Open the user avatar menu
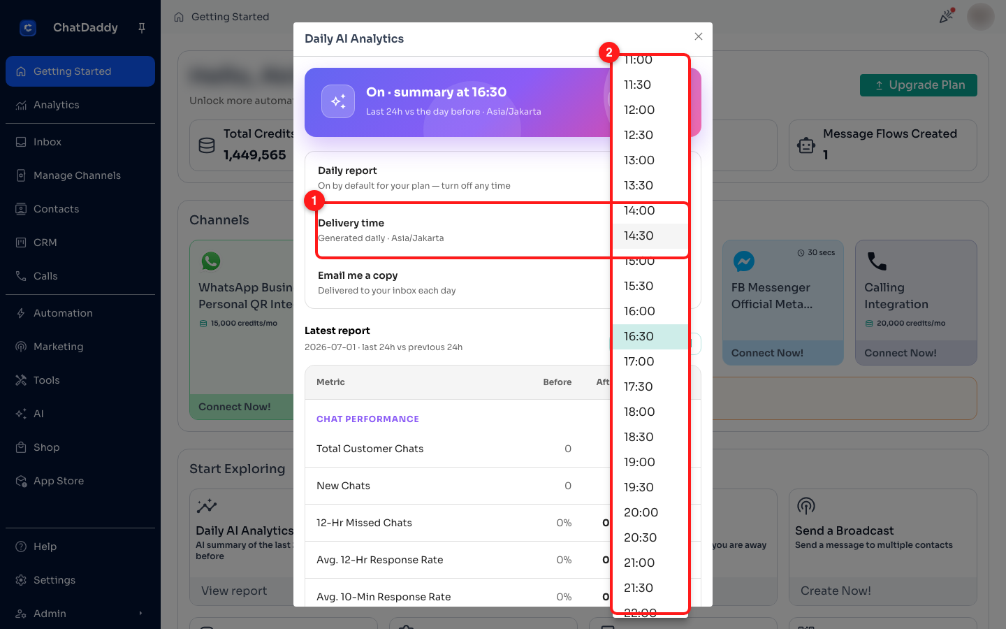 coord(980,16)
